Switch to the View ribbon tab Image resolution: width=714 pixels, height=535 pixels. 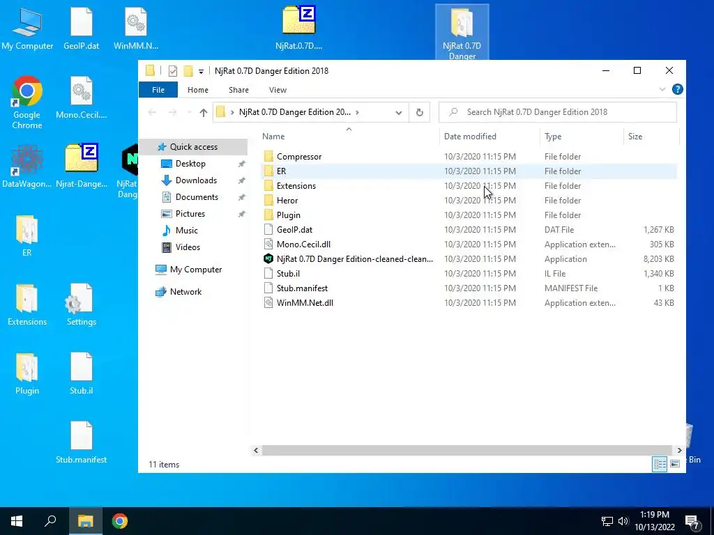pos(278,90)
